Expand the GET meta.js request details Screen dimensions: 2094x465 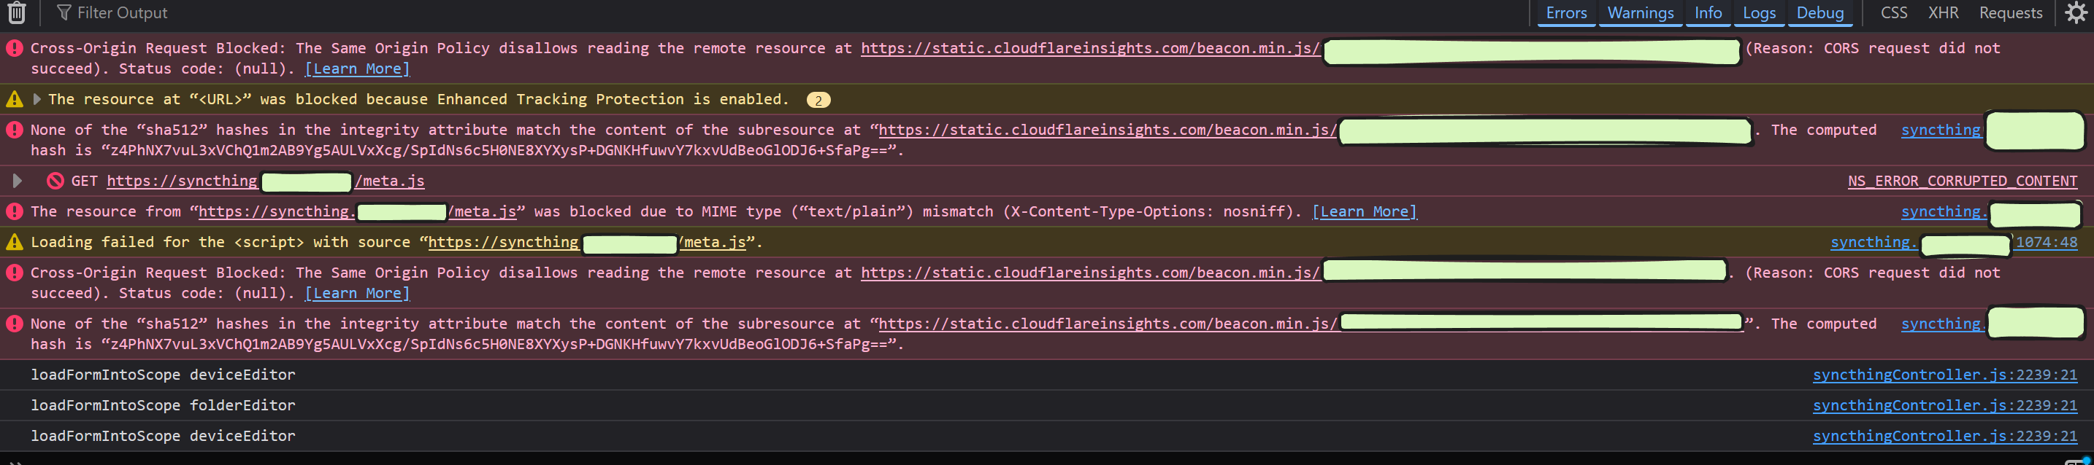(17, 181)
